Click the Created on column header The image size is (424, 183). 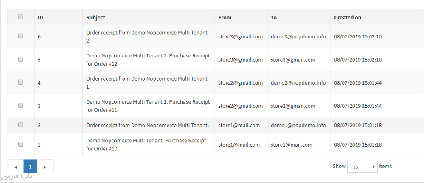pyautogui.click(x=348, y=18)
